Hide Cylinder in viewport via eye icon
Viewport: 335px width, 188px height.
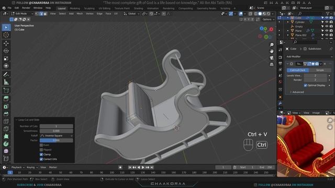click(327, 22)
